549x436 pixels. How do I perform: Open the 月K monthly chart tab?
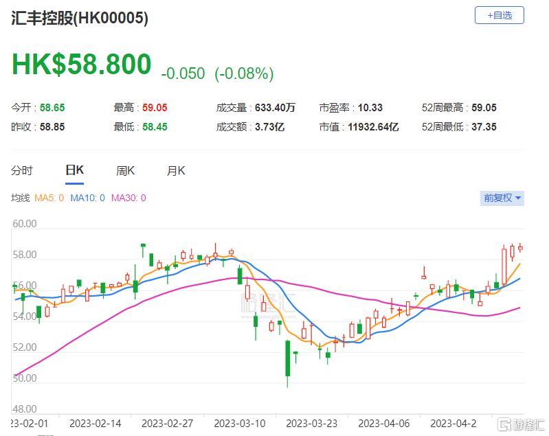[176, 171]
